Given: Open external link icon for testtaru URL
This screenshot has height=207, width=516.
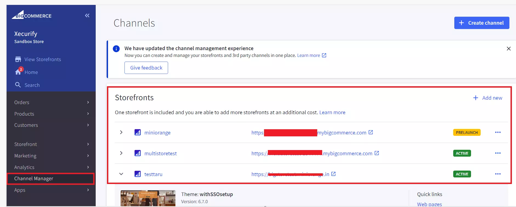Looking at the screenshot, I should point(333,174).
